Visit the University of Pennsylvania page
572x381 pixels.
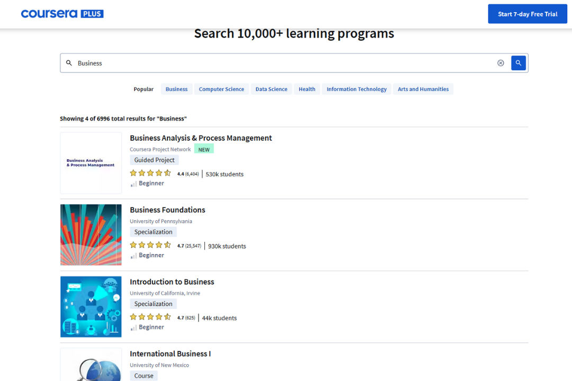(x=160, y=221)
